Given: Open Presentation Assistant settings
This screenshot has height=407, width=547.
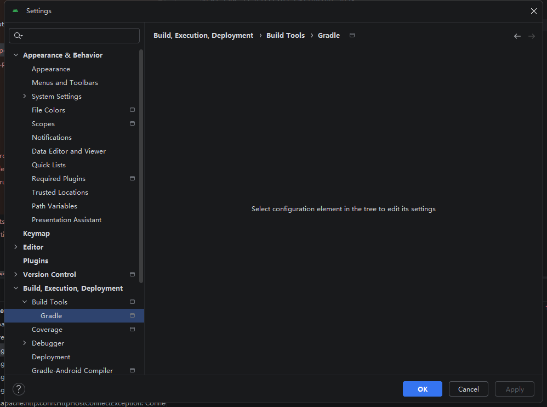Looking at the screenshot, I should [67, 219].
